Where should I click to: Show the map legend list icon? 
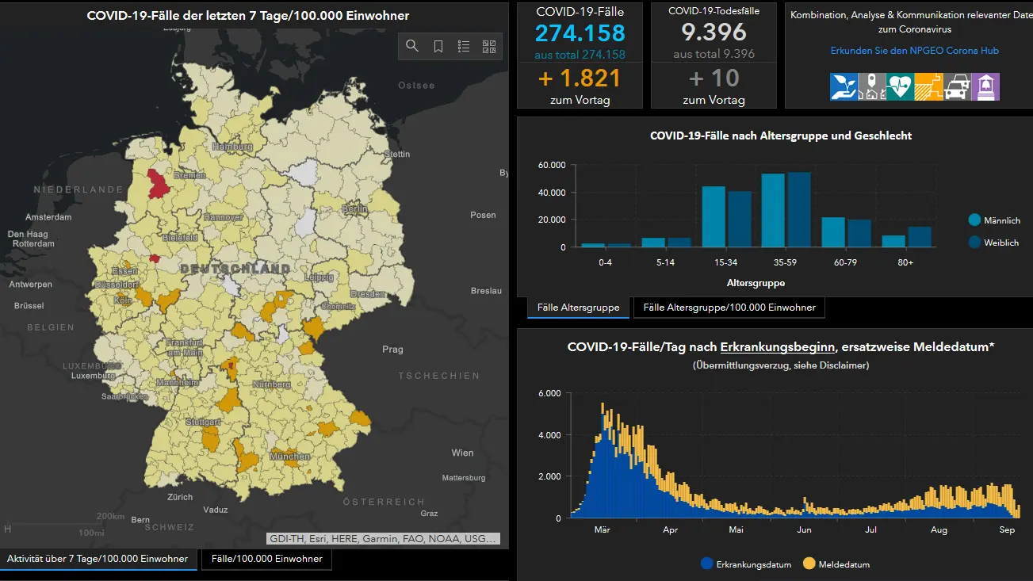[464, 47]
